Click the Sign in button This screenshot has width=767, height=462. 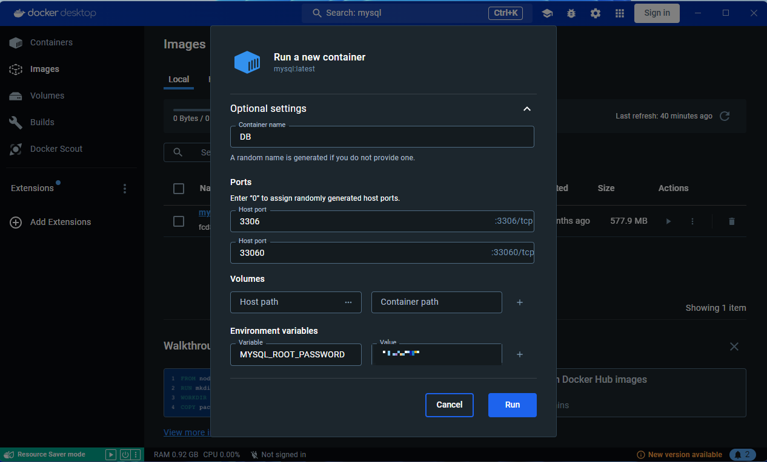coord(657,13)
